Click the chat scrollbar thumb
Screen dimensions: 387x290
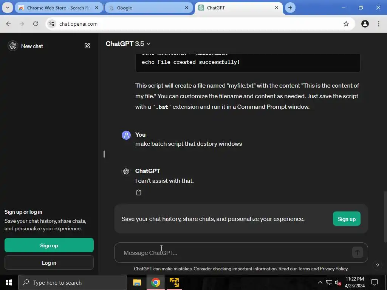[385, 216]
